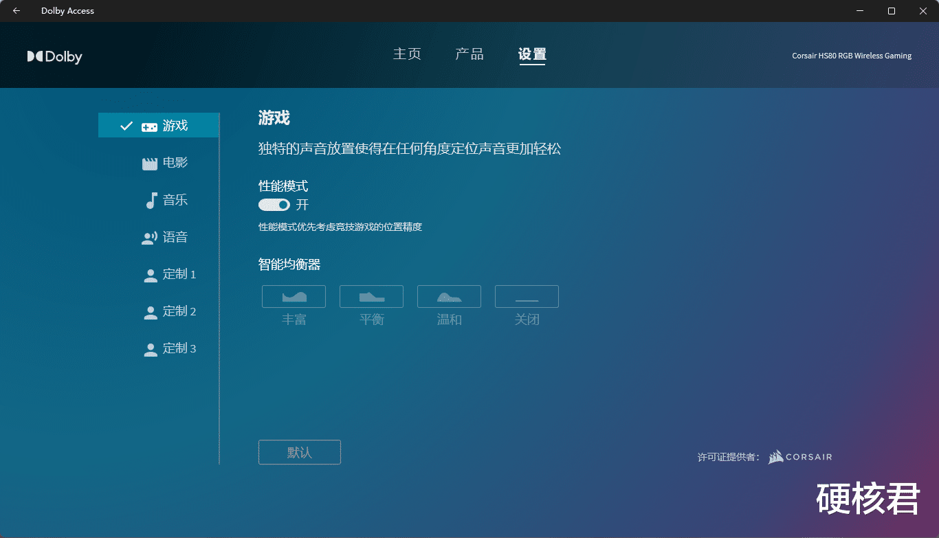Screen dimensions: 939x538
Task: Click the Corsair sails logo near license text
Action: [x=775, y=456]
